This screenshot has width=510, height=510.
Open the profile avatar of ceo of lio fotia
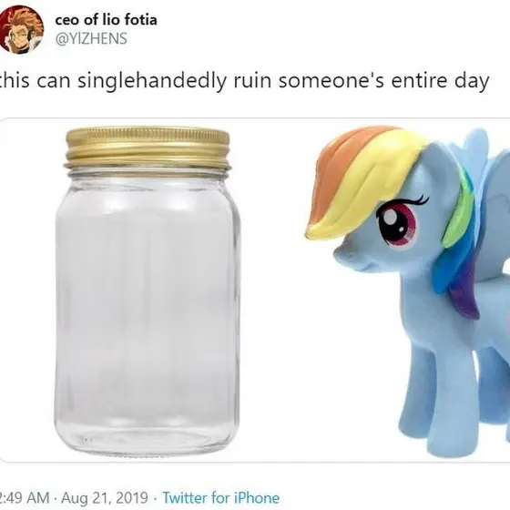point(21,29)
